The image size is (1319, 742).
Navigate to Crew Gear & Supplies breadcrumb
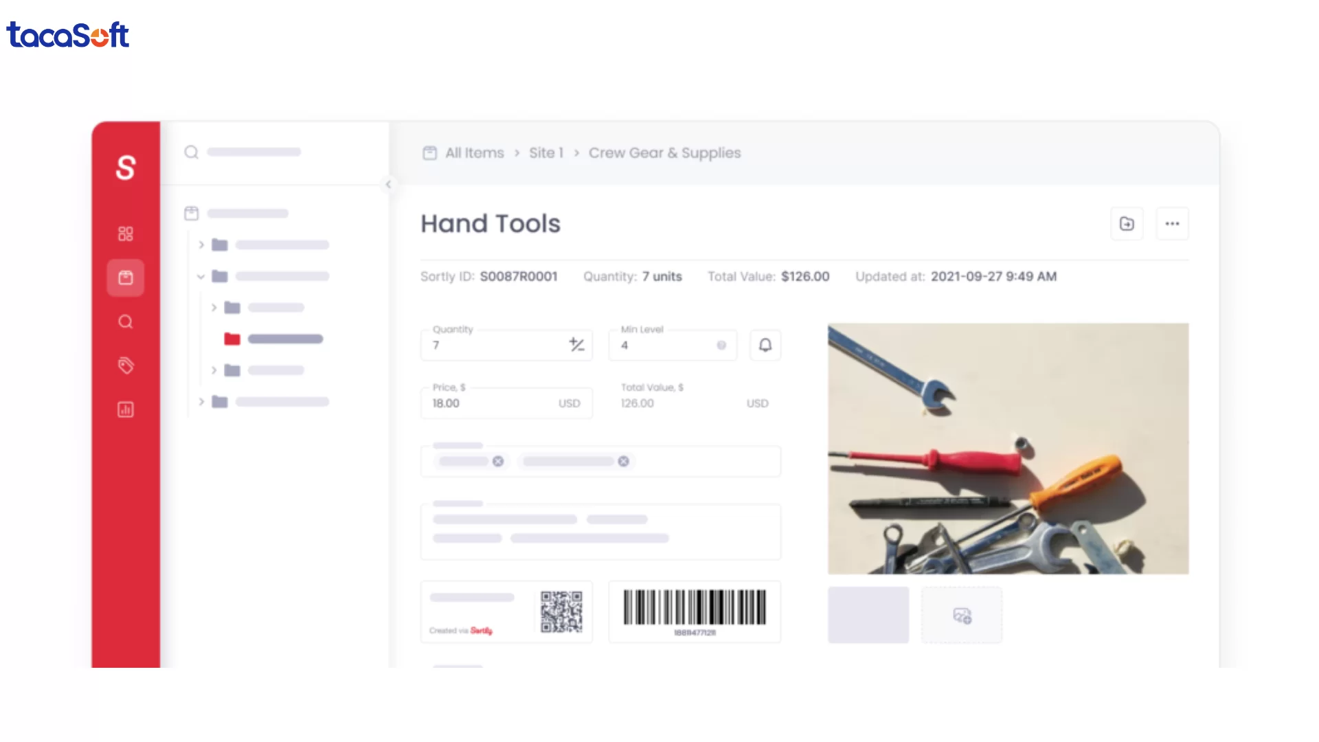pos(664,153)
